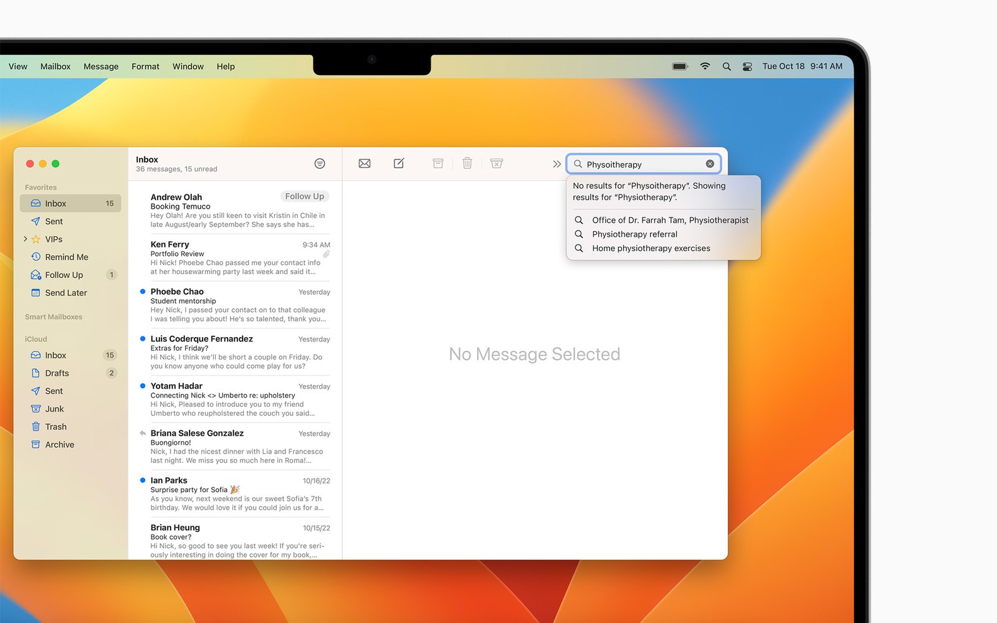997x623 pixels.
Task: Open Luis Coderque Fernandez's email
Action: point(235,353)
